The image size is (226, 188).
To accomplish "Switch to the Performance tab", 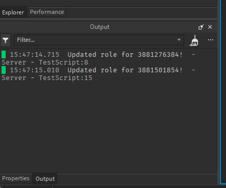I will tap(47, 12).
